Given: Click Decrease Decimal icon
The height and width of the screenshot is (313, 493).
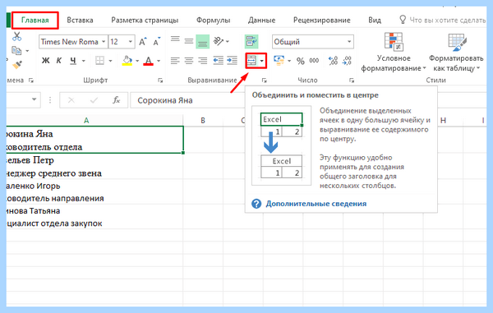Looking at the screenshot, I should coord(347,60).
